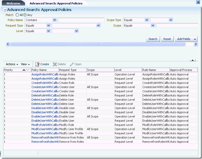Select the Match Any radio button

[25, 15]
